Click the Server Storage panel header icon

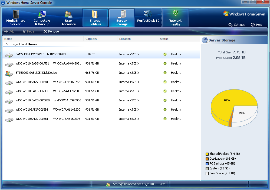[205, 40]
